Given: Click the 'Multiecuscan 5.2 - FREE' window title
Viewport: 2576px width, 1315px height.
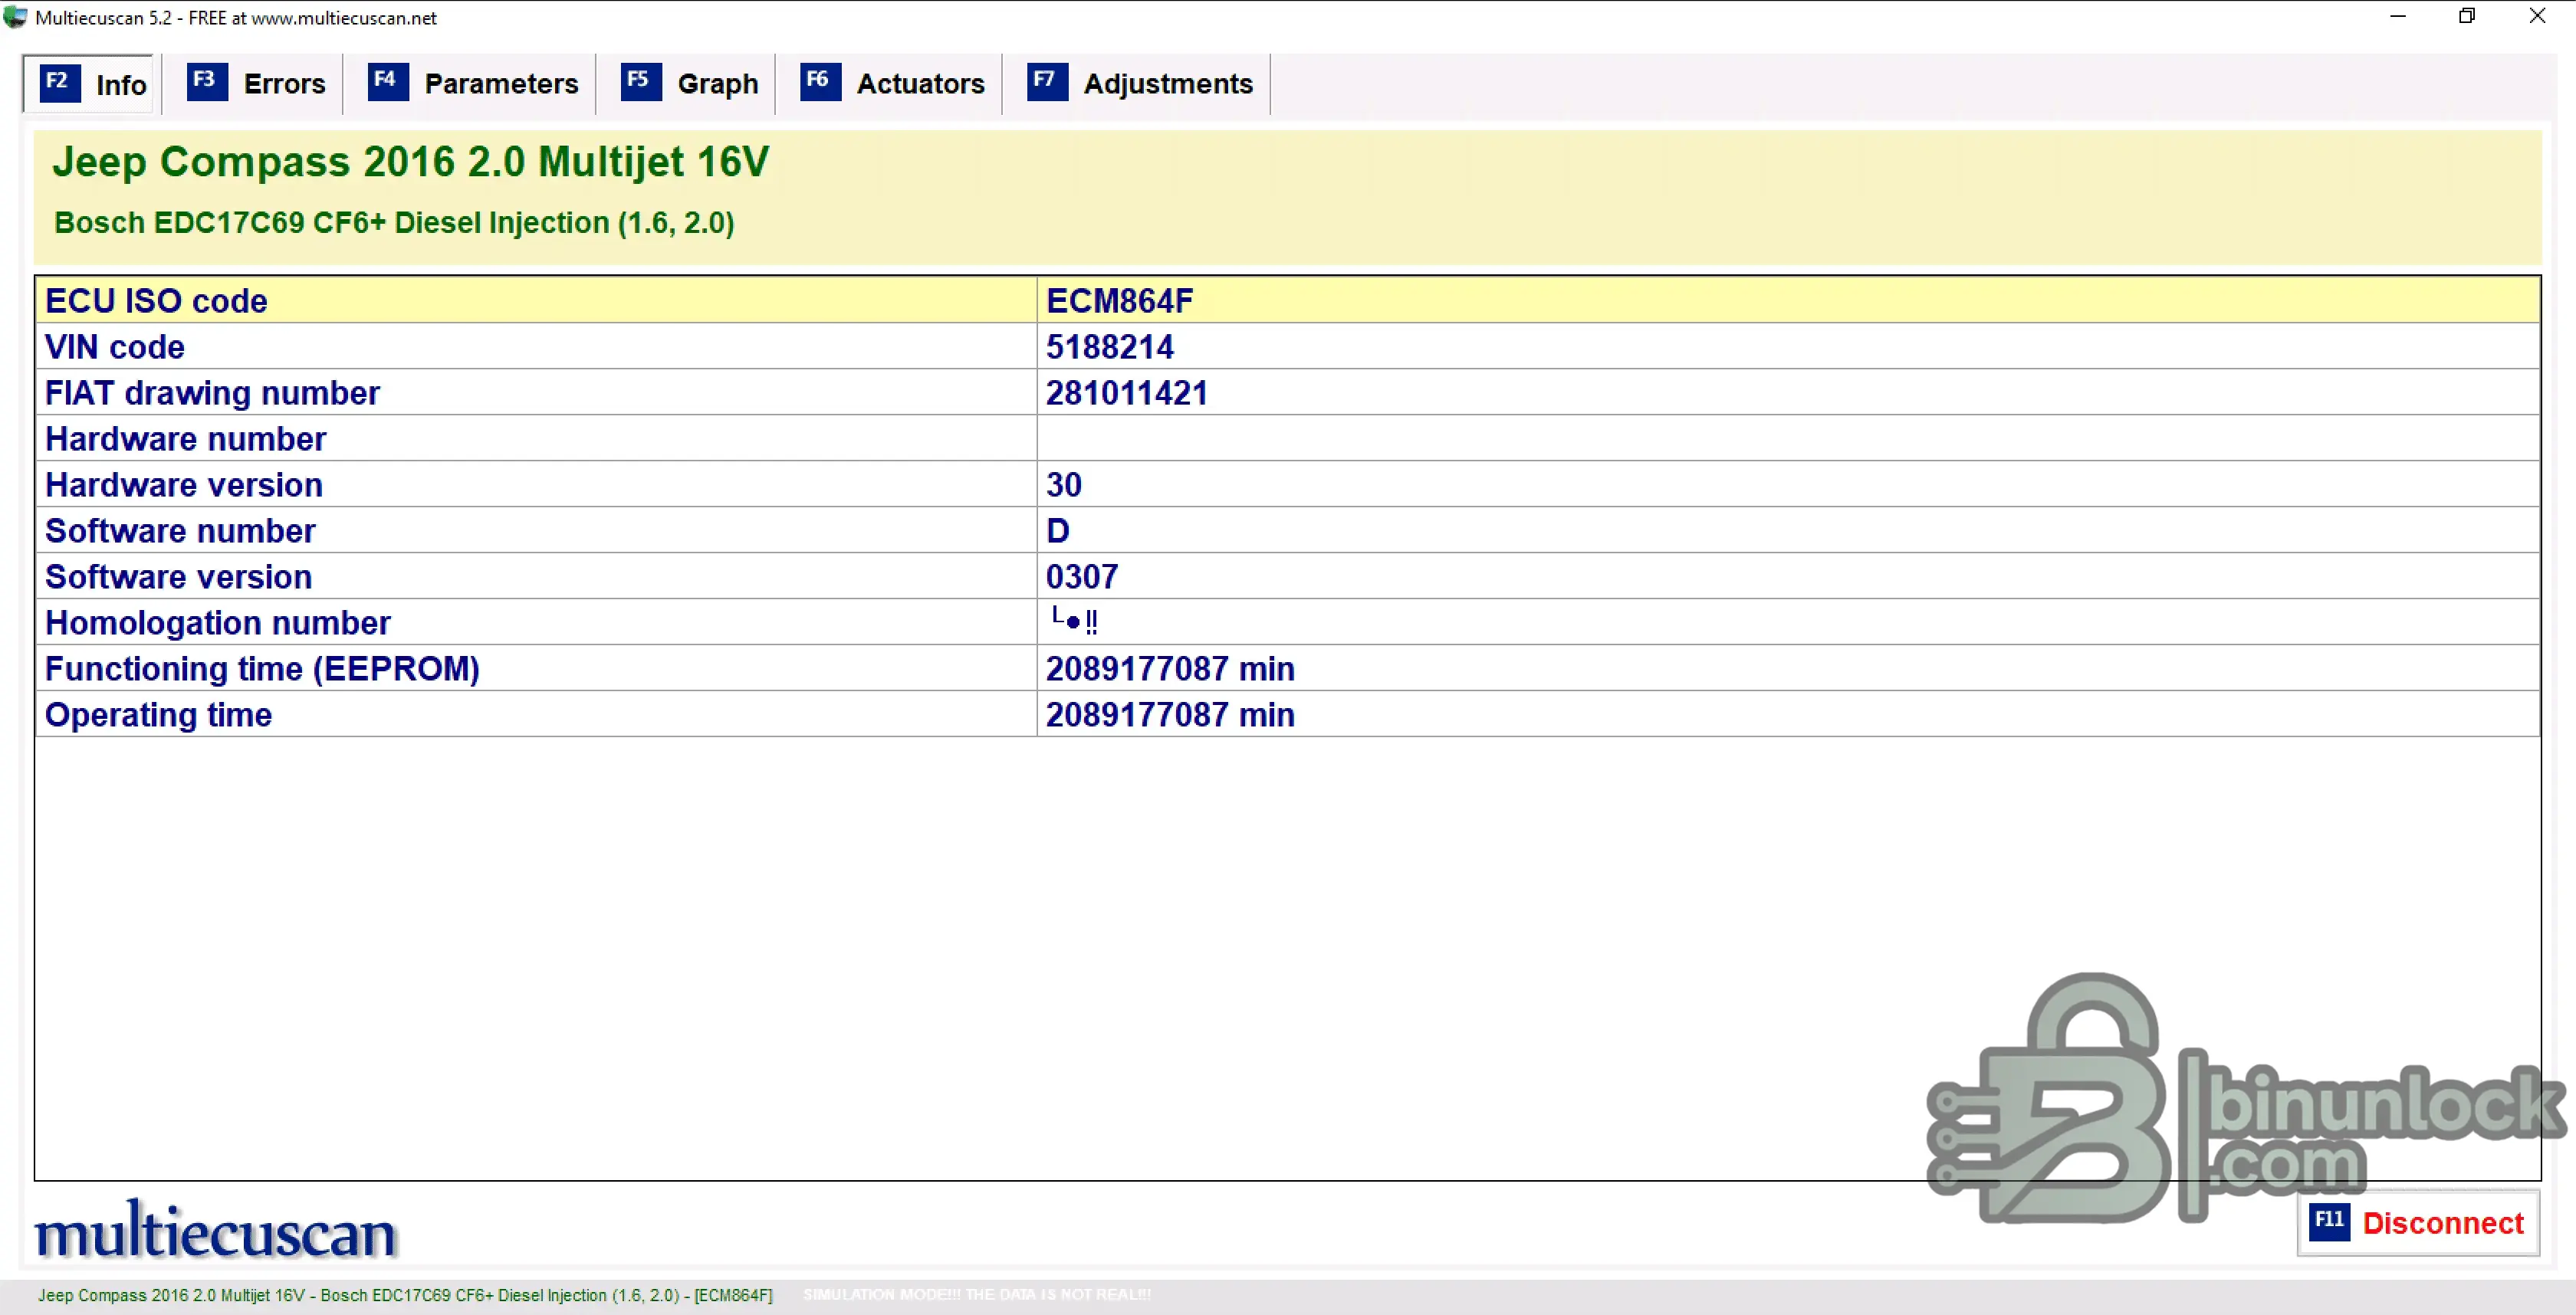Looking at the screenshot, I should click(x=236, y=18).
